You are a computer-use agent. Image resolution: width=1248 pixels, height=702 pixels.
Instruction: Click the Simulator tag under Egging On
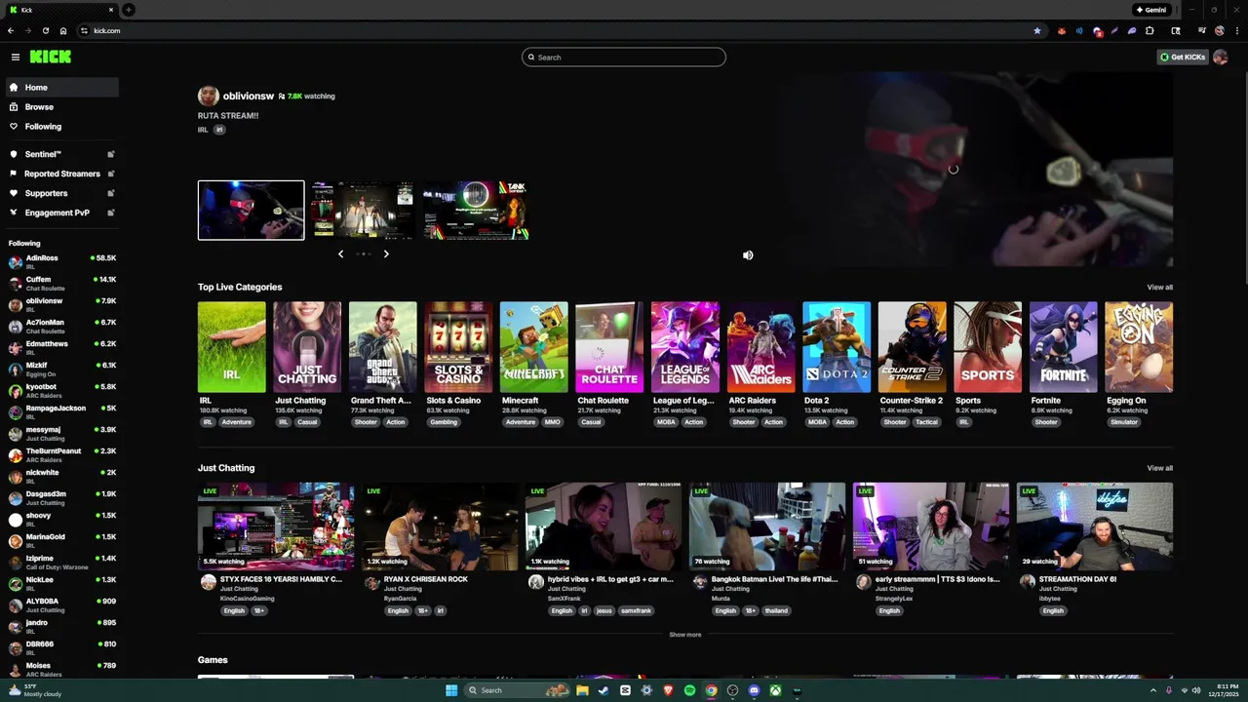1124,422
